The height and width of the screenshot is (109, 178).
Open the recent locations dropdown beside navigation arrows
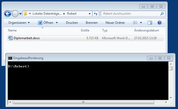[x=20, y=14]
